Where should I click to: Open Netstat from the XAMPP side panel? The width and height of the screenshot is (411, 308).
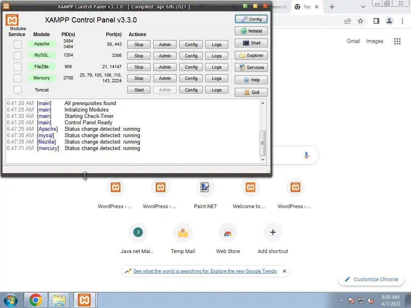click(x=251, y=31)
